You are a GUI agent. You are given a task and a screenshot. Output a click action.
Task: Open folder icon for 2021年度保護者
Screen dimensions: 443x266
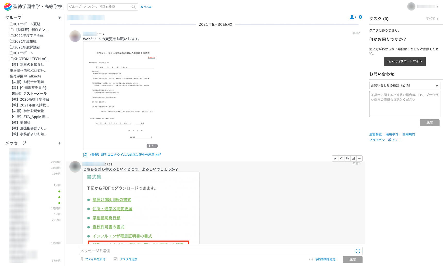12,47
